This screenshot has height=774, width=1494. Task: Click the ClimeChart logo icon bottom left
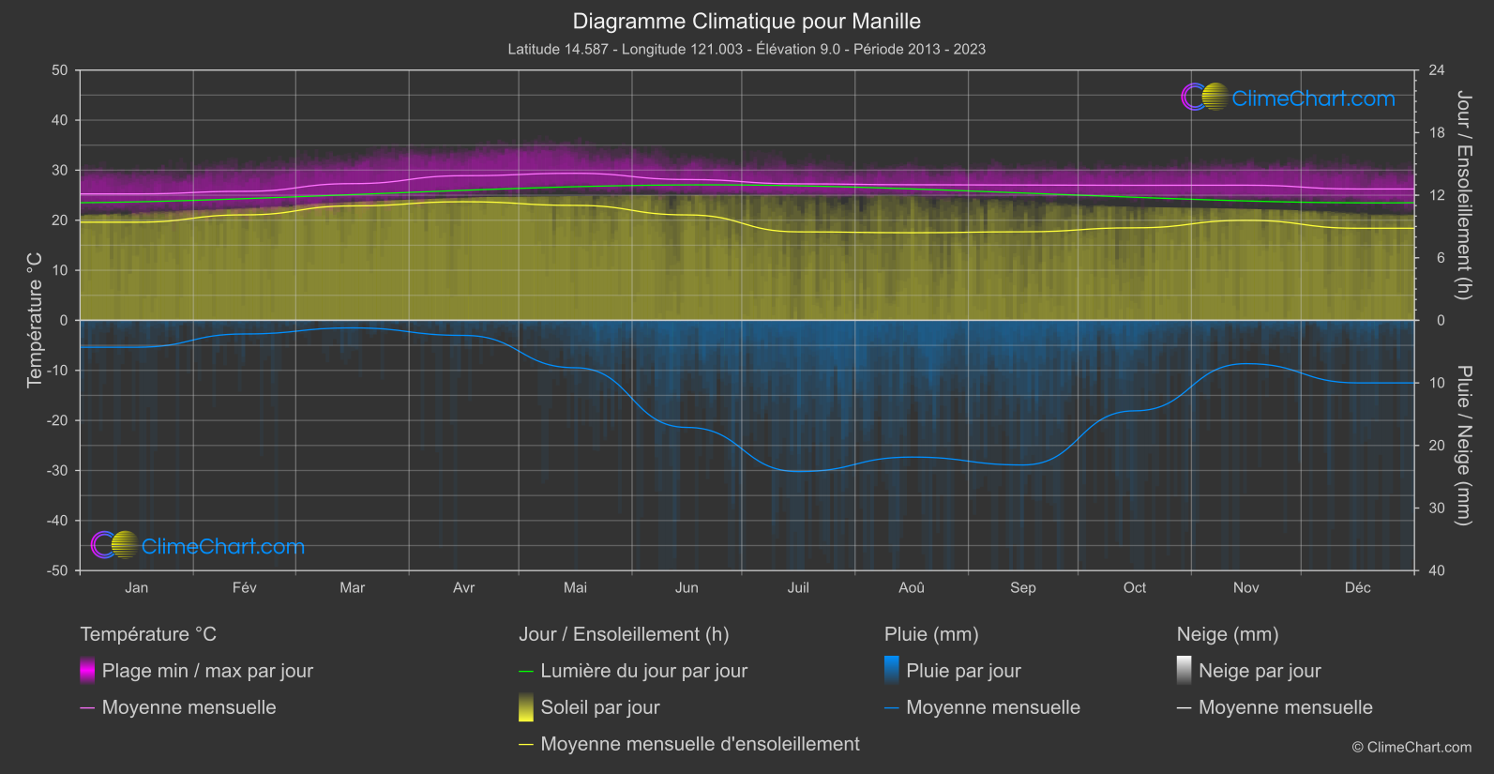tap(114, 544)
